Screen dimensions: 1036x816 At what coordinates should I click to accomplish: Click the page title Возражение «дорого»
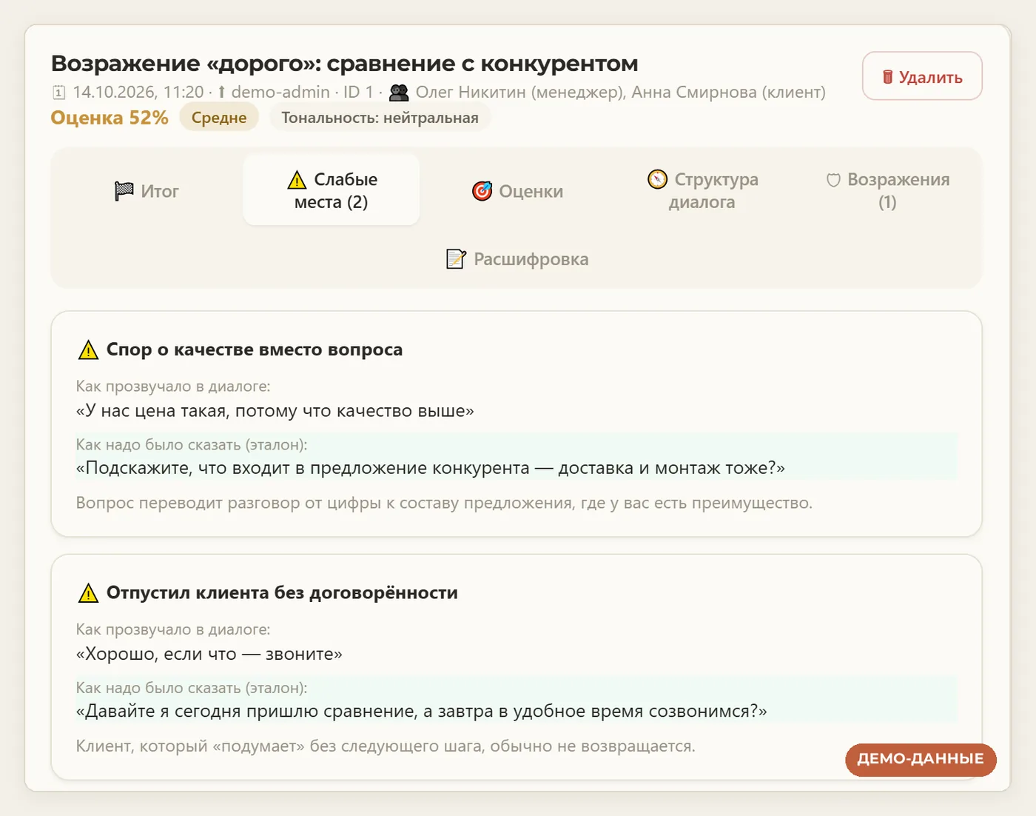point(344,64)
